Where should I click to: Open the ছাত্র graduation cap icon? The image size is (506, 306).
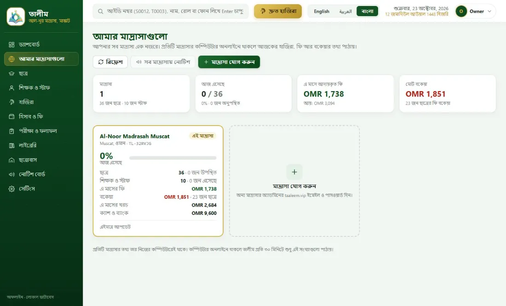[x=11, y=74]
